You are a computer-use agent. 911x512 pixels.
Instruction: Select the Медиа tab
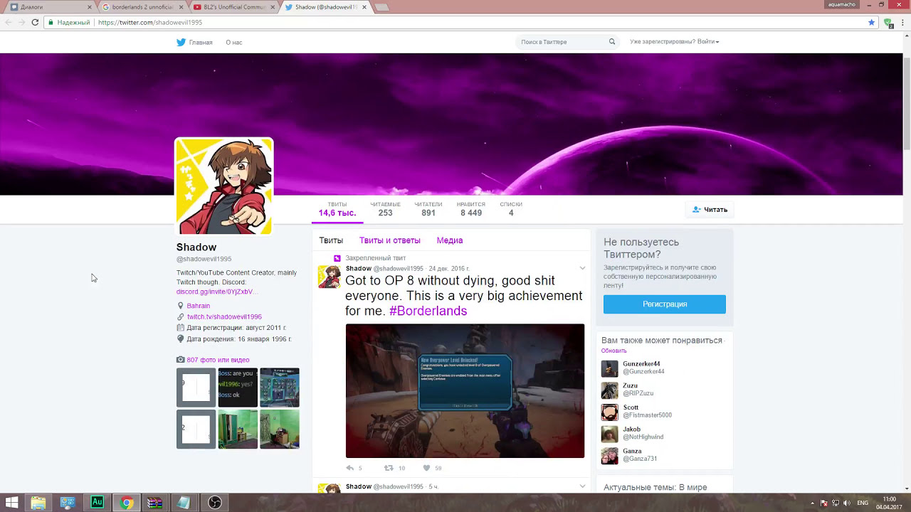pos(449,240)
